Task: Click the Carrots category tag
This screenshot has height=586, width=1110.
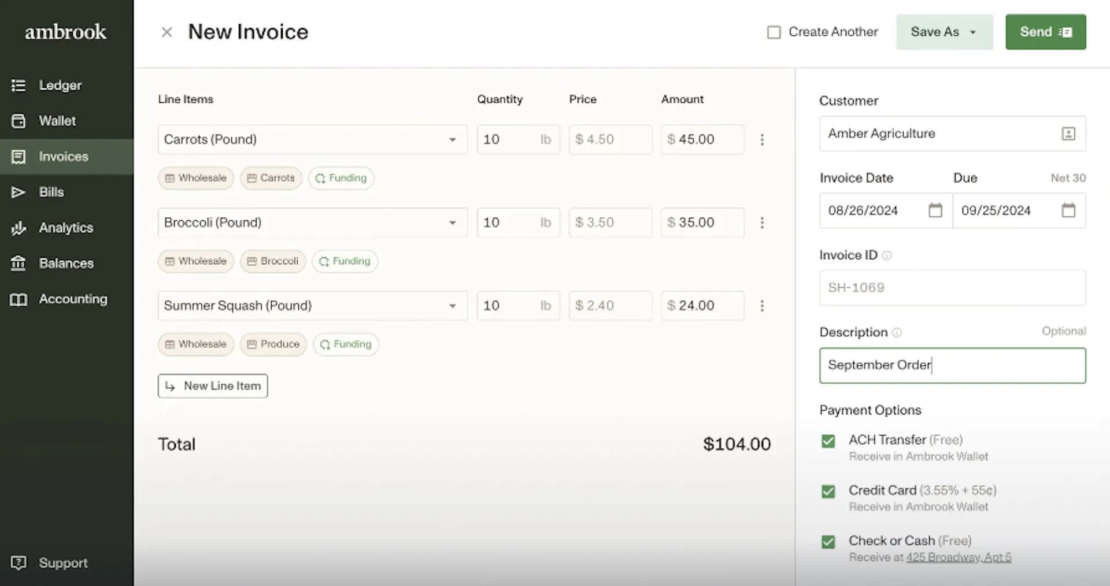Action: pyautogui.click(x=271, y=178)
